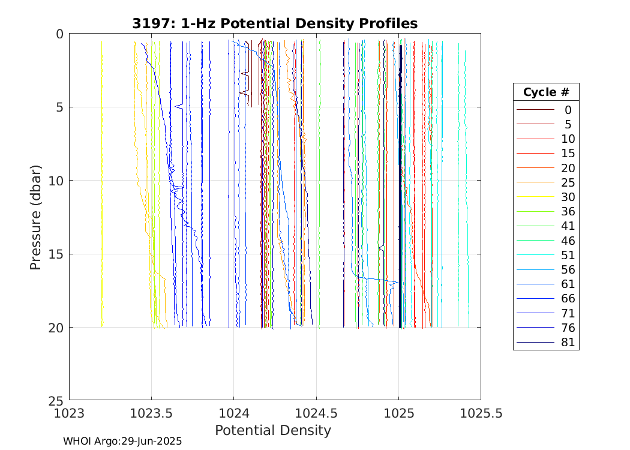Select legend entry for cycle 0
630x450 pixels.
pyautogui.click(x=546, y=110)
